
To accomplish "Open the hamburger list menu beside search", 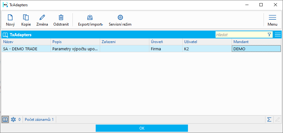I will [x=278, y=35].
